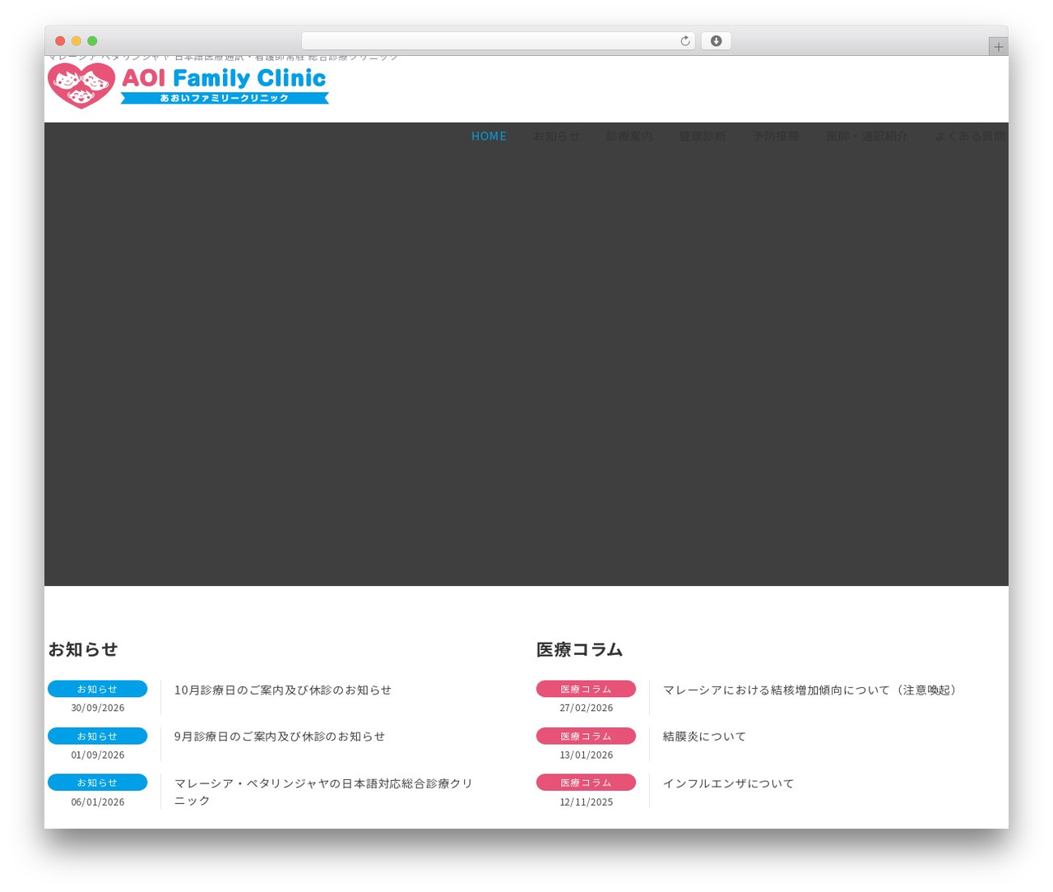Open the マレーシアにおける結核増加傾向について article
Screen dimensions: 1053x892
pos(812,690)
